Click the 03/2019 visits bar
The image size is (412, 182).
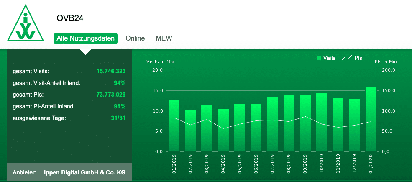[x=207, y=128]
